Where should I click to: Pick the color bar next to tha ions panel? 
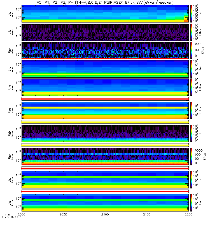click(191, 110)
